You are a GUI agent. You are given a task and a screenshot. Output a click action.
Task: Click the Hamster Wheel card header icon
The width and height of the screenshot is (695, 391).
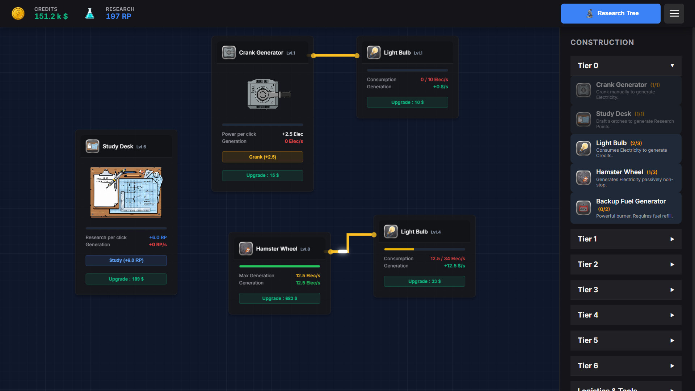tap(246, 249)
